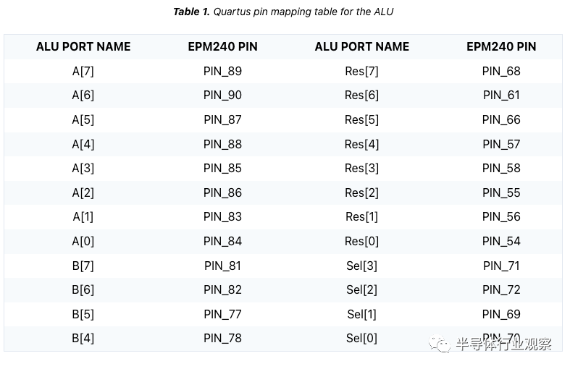Select the PIN_58 cell

(501, 168)
